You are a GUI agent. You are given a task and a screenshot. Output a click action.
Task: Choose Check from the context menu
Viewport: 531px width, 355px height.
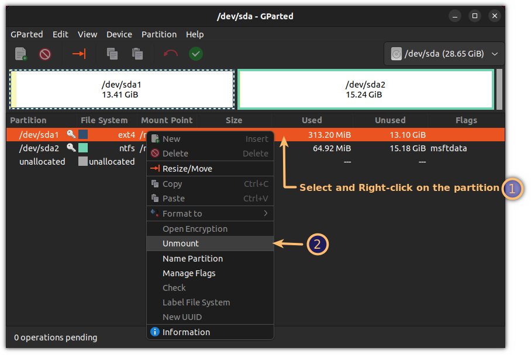point(174,287)
